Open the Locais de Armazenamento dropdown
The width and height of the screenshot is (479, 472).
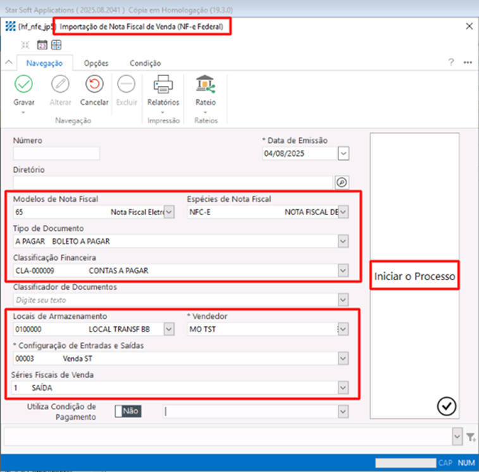(168, 329)
